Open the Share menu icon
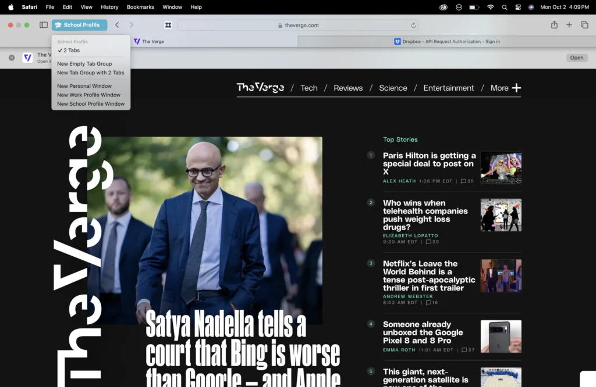The height and width of the screenshot is (387, 596). click(x=554, y=25)
